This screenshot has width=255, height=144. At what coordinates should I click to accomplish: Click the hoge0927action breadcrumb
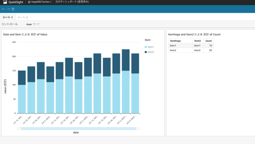(40, 2)
